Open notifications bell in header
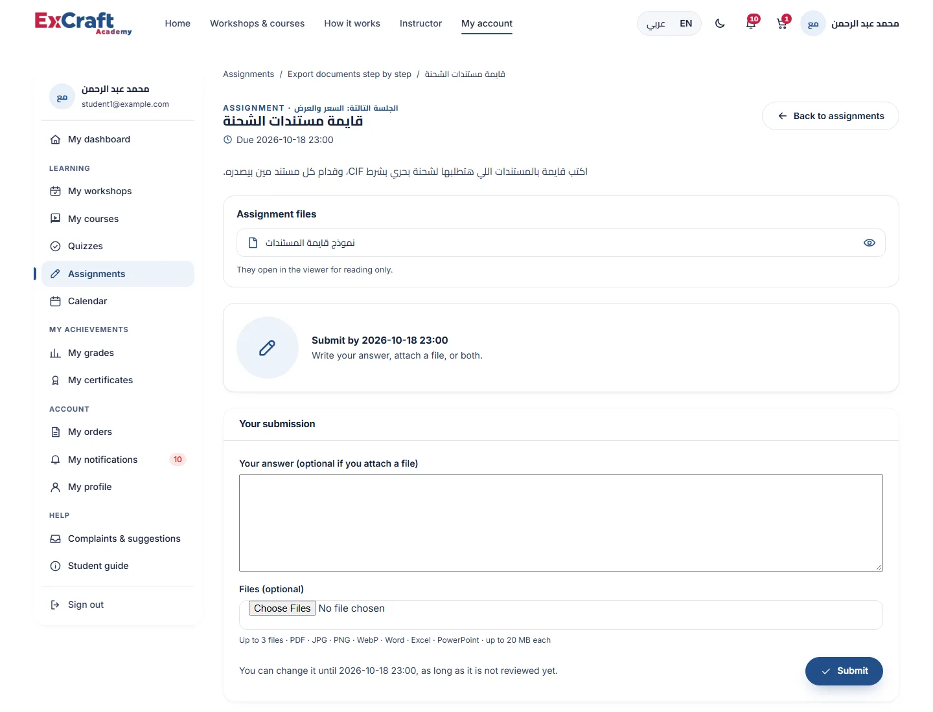 (x=751, y=23)
